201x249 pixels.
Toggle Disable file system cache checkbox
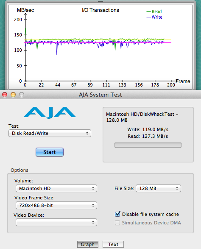coord(117,214)
